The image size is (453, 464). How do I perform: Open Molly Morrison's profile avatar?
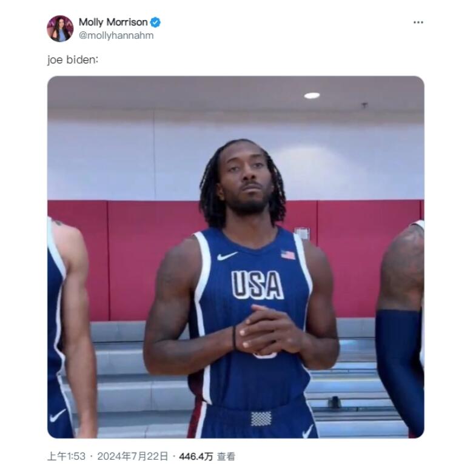(60, 29)
